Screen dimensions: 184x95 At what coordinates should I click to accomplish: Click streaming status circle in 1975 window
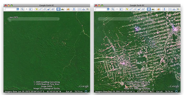(x=86, y=91)
